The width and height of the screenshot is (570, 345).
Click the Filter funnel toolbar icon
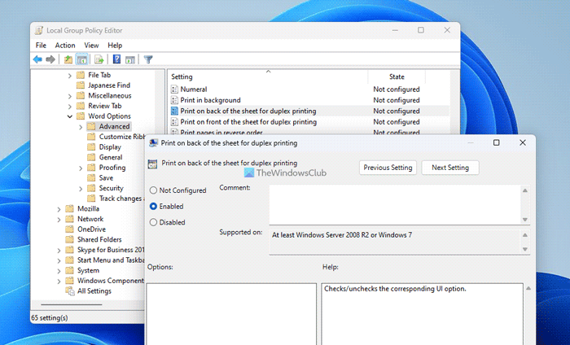[x=148, y=59]
